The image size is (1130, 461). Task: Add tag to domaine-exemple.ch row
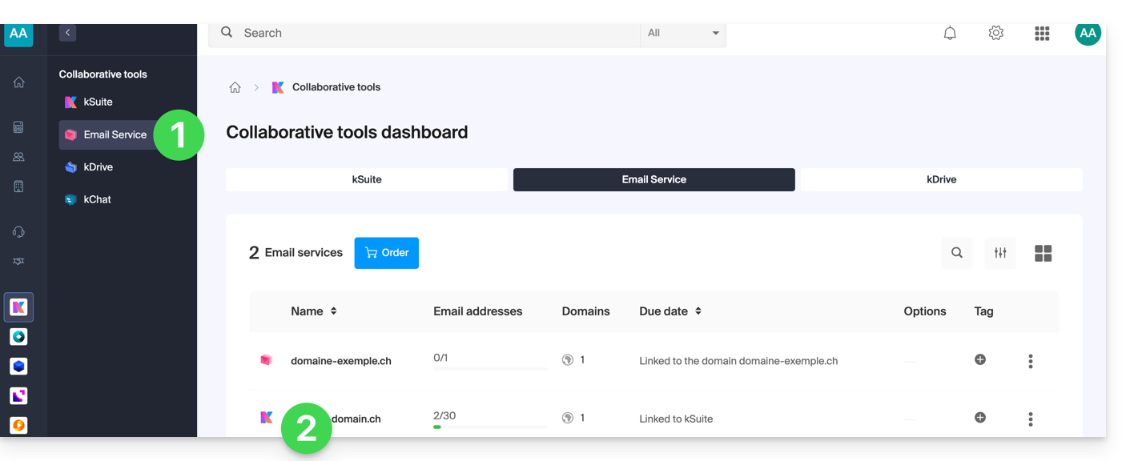click(979, 360)
